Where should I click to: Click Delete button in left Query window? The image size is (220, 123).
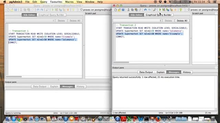click(61, 20)
